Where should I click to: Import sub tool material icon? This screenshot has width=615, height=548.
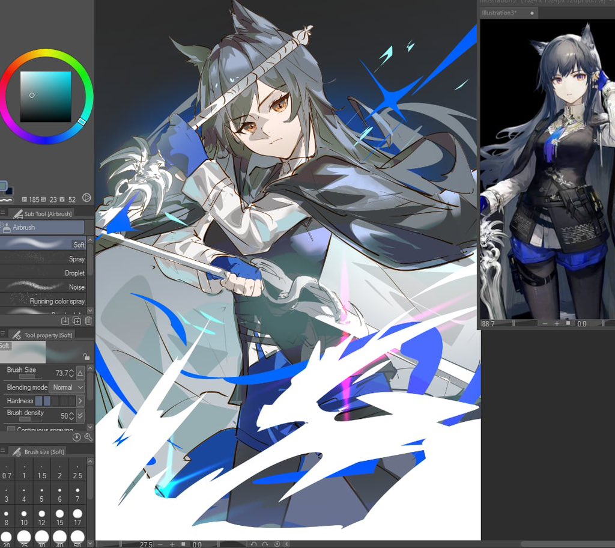point(65,321)
